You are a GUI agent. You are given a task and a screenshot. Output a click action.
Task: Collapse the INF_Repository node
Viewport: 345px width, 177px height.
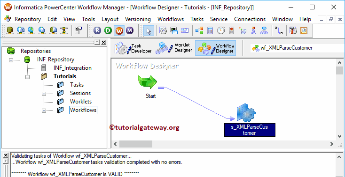11,59
